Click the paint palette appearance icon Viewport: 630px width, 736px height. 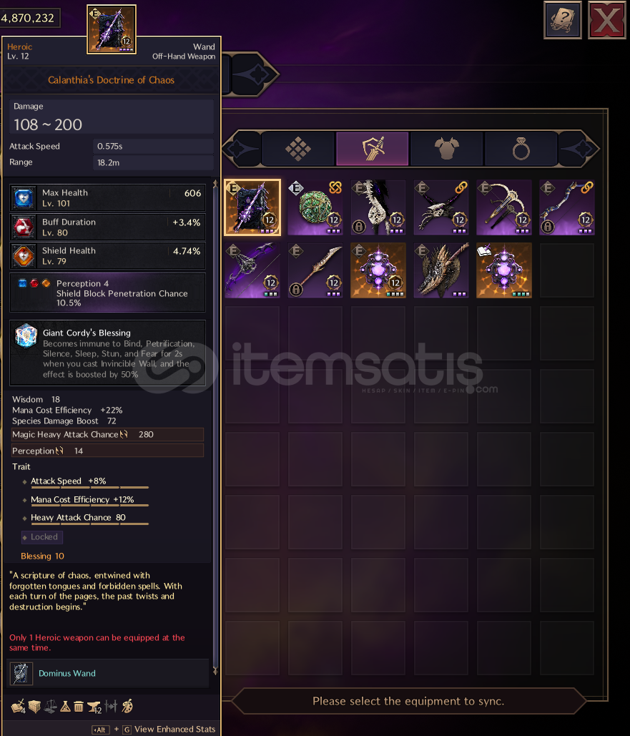(x=127, y=706)
